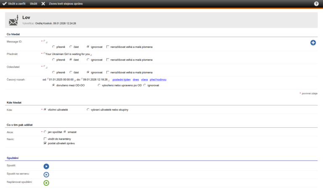Click the blue plus add-condition icon
The height and width of the screenshot is (195, 323).
(313, 43)
